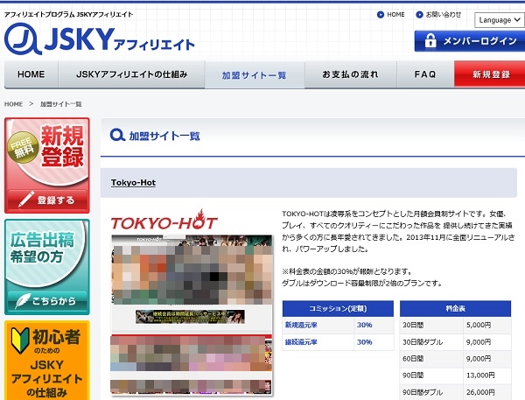Screen dimensions: 525x400
Task: Click the pencil icon on 登録する
Action: pyautogui.click(x=25, y=200)
